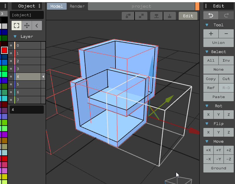Image resolution: width=235 pixels, height=184 pixels.
Task: Rotate around Z axis
Action: (x=229, y=115)
